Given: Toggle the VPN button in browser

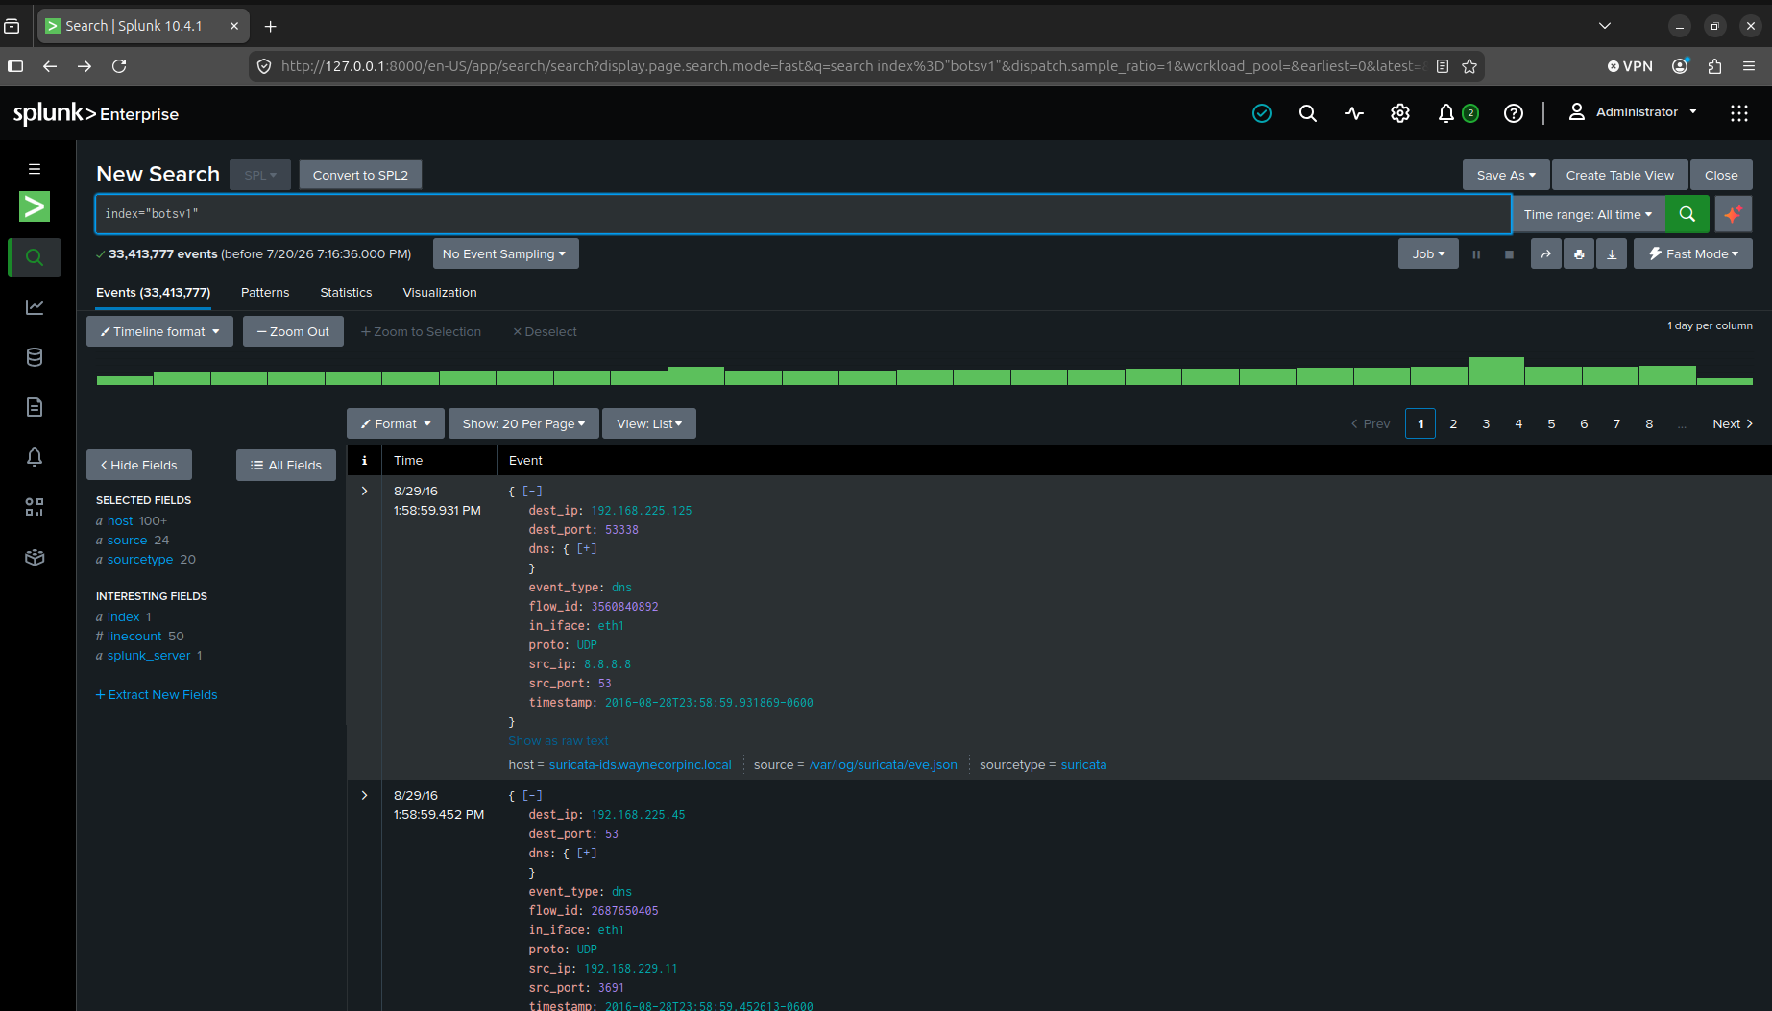Looking at the screenshot, I should 1630,66.
